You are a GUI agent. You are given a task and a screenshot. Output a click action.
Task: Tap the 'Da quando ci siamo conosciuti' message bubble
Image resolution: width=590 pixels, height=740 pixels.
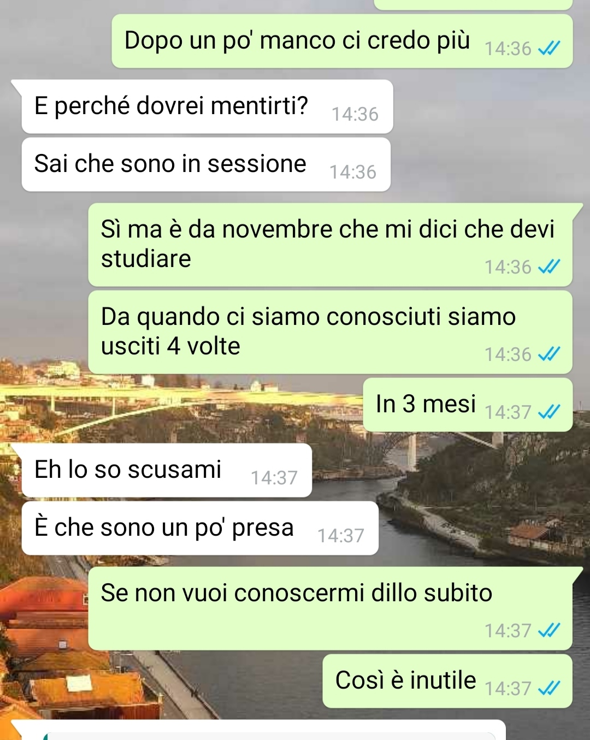(x=331, y=332)
